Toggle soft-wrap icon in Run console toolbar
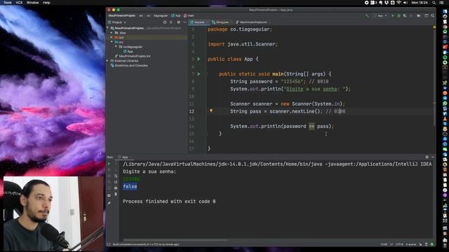Image resolution: width=449 pixels, height=252 pixels. 116,176
